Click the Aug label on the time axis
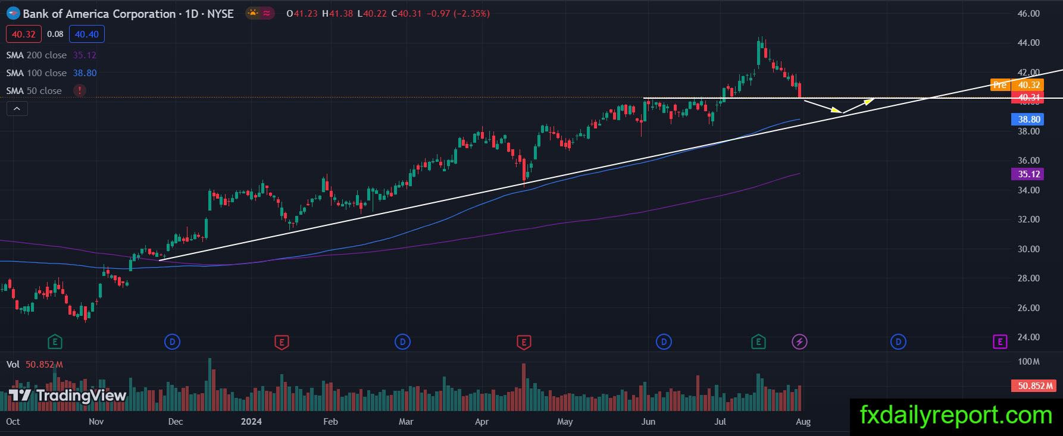The width and height of the screenshot is (1063, 436). click(803, 422)
